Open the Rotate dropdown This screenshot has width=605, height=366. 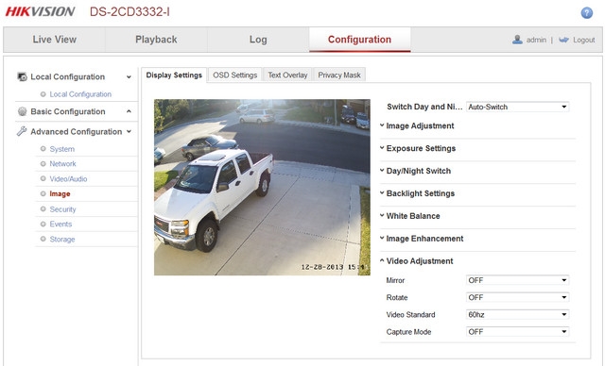[x=517, y=297]
